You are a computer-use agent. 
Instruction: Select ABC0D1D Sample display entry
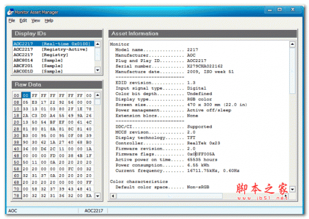54,71
